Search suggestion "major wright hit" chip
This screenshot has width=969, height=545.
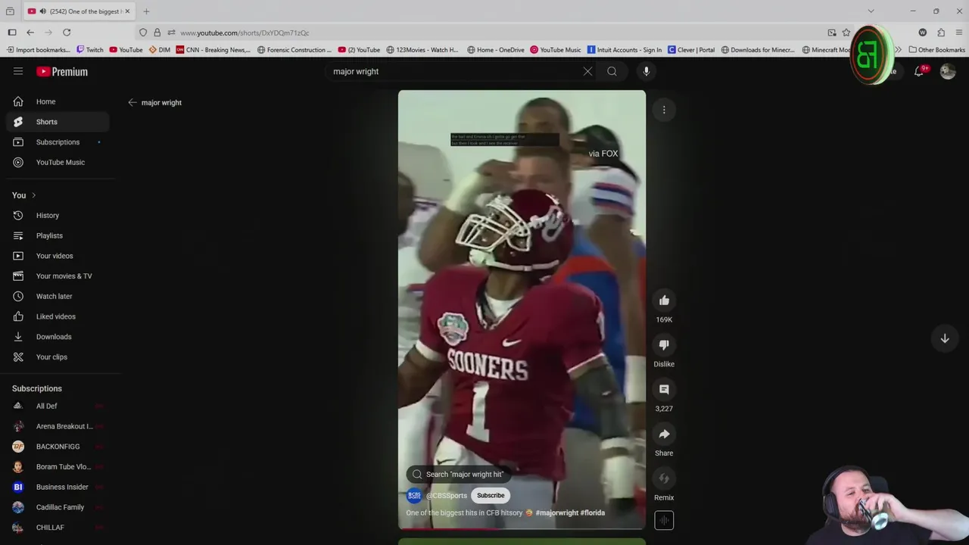pyautogui.click(x=457, y=474)
